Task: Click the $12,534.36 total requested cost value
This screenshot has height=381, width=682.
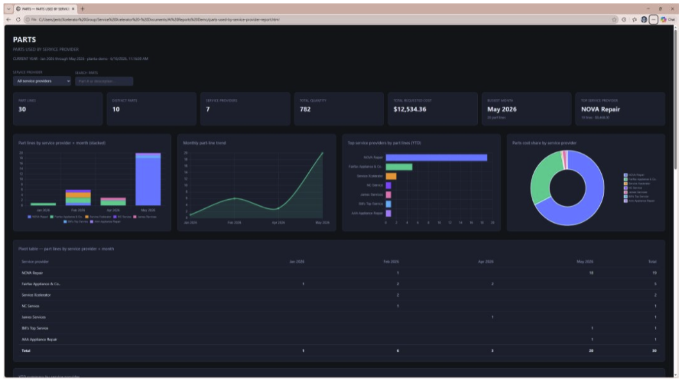Action: 410,109
